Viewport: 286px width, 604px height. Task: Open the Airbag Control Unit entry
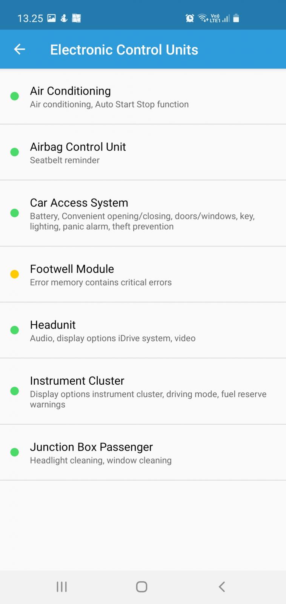[143, 153]
